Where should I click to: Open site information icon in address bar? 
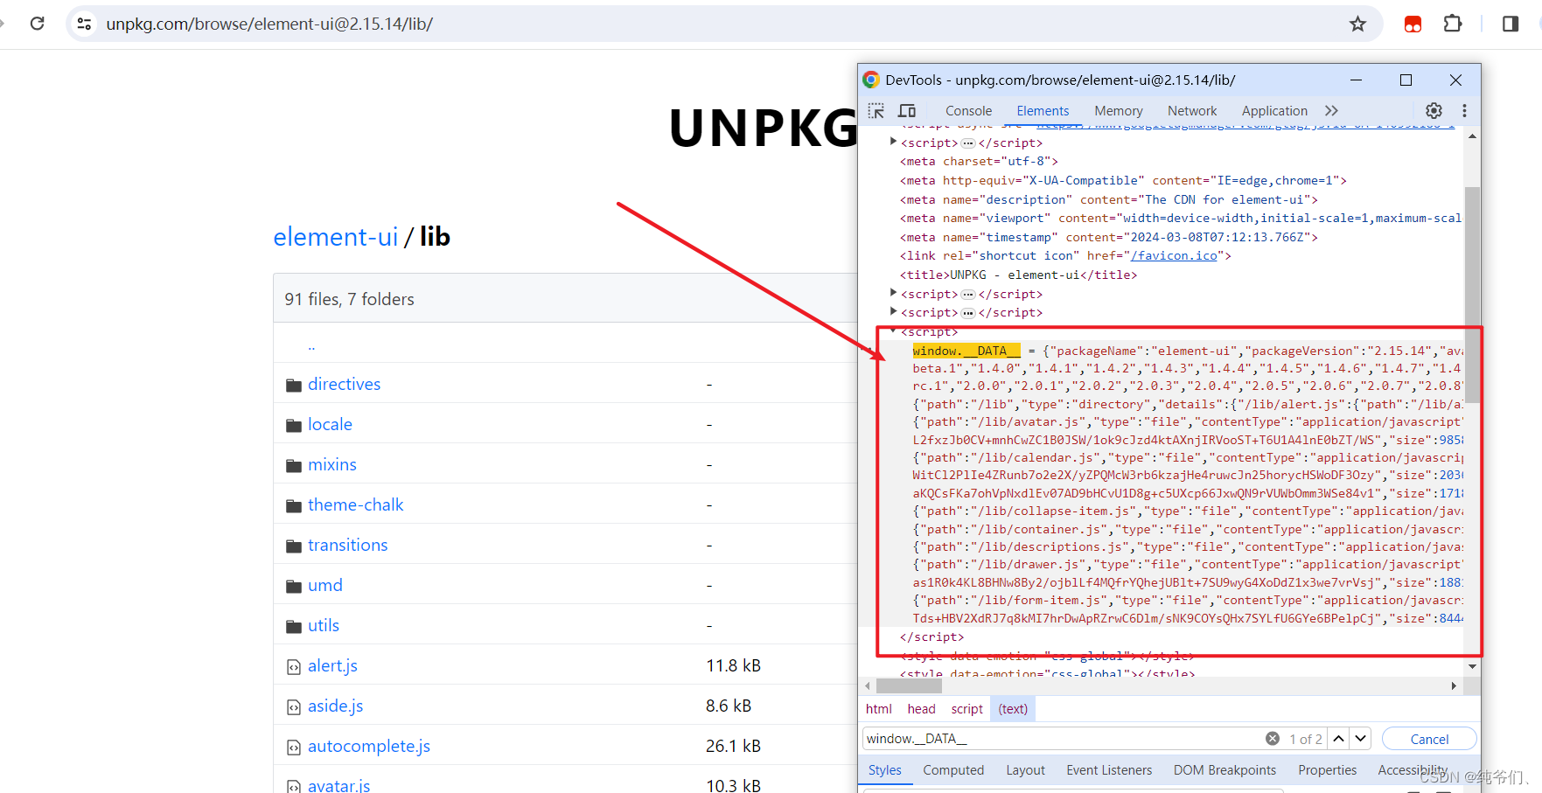[85, 24]
